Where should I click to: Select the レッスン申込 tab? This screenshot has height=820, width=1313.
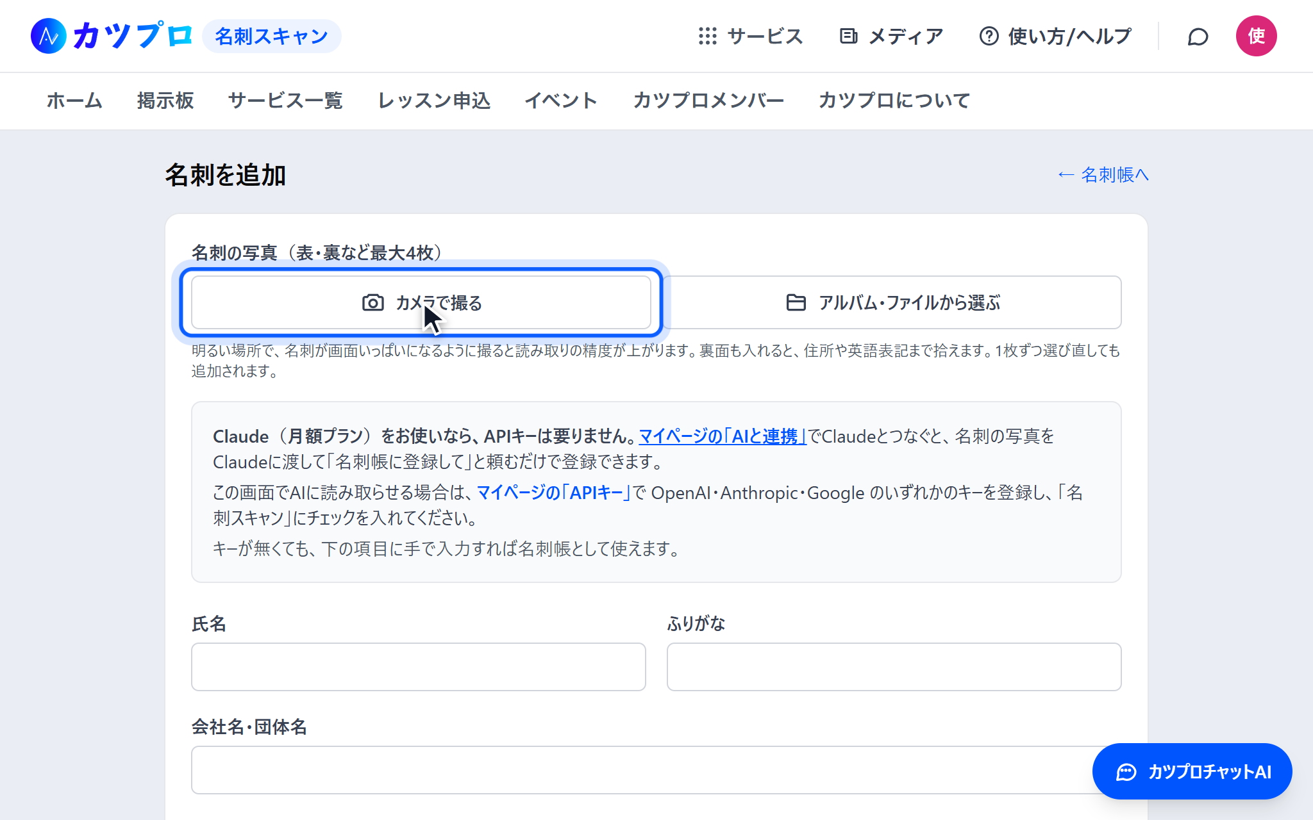[x=434, y=101]
